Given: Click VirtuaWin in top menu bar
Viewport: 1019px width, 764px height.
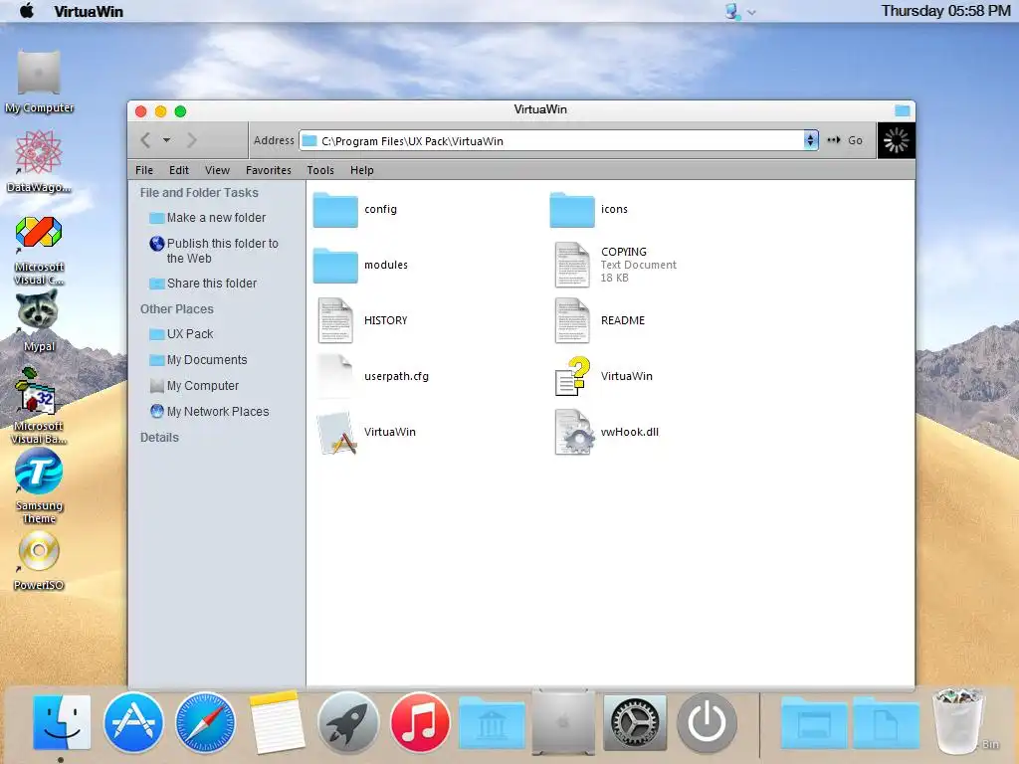Looking at the screenshot, I should tap(89, 11).
